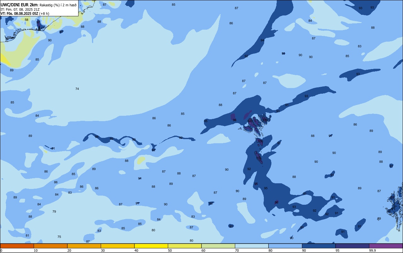Click the color bar tick label '0'
This screenshot has width=403, height=253.
1,250
